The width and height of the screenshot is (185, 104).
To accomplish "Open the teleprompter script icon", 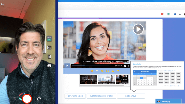I will pos(49,57).
